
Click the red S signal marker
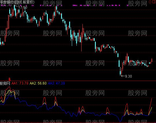click(10, 79)
